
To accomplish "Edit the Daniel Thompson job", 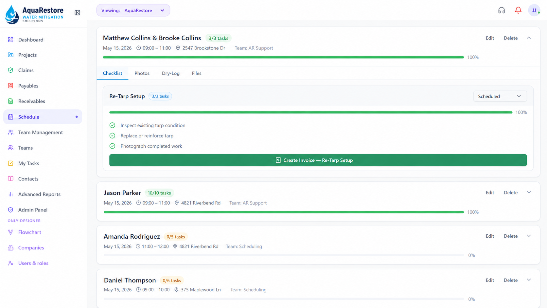I will [x=490, y=280].
